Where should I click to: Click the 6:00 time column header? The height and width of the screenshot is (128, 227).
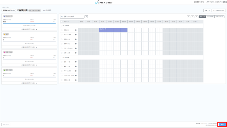tap(82, 22)
